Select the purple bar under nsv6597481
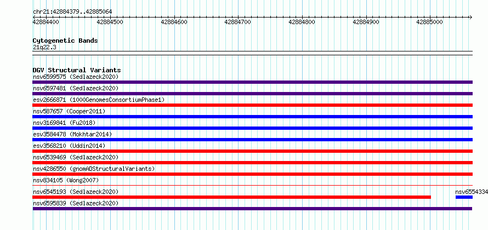This screenshot has width=488, height=230. point(252,94)
